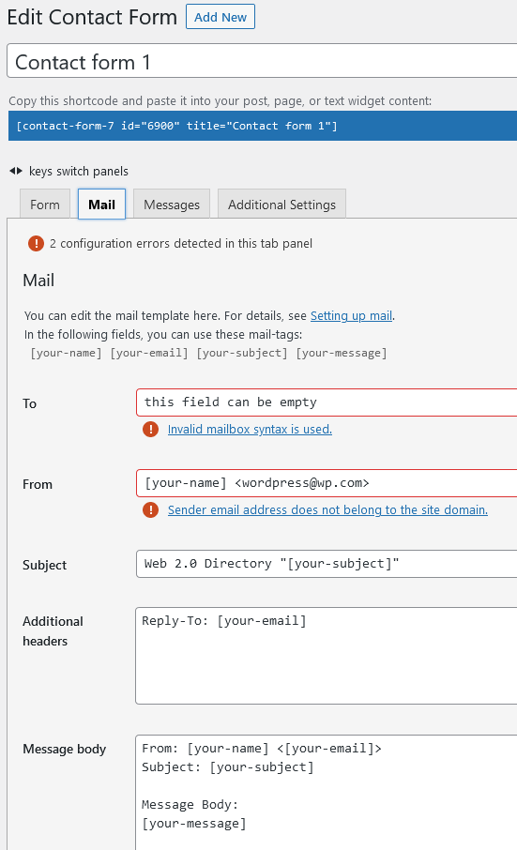The image size is (517, 850).
Task: Select the contact-form-7 shortcode box
Action: pos(263,126)
